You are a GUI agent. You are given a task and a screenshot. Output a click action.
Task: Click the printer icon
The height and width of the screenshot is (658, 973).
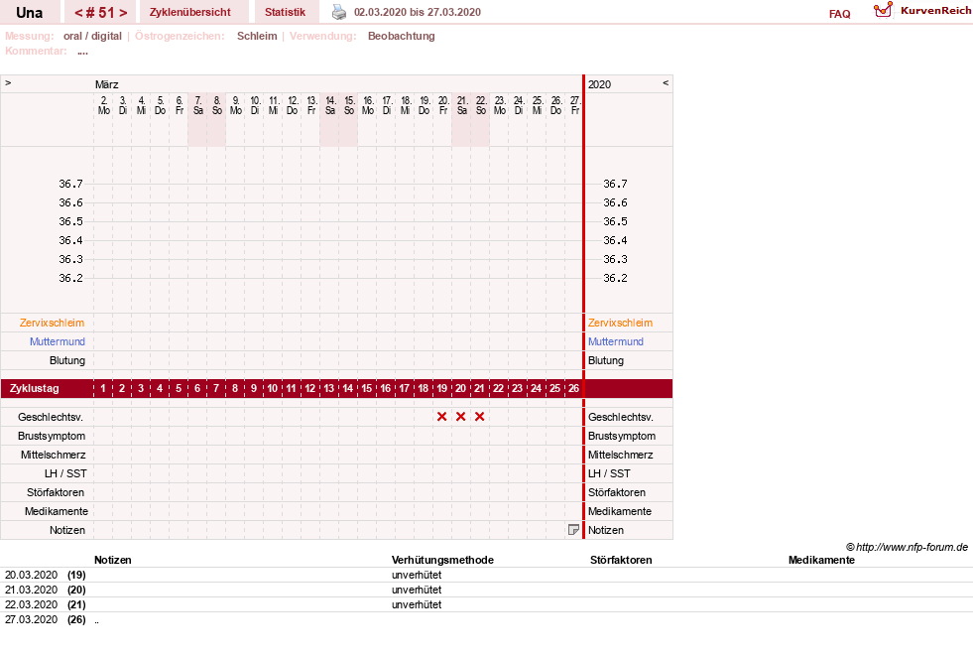pyautogui.click(x=339, y=12)
